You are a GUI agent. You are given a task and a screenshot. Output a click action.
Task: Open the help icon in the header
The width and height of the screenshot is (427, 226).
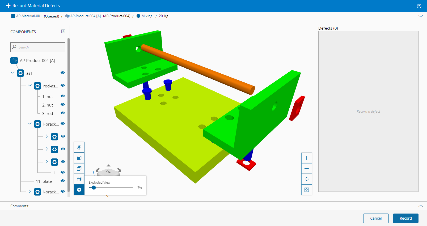[x=419, y=6]
